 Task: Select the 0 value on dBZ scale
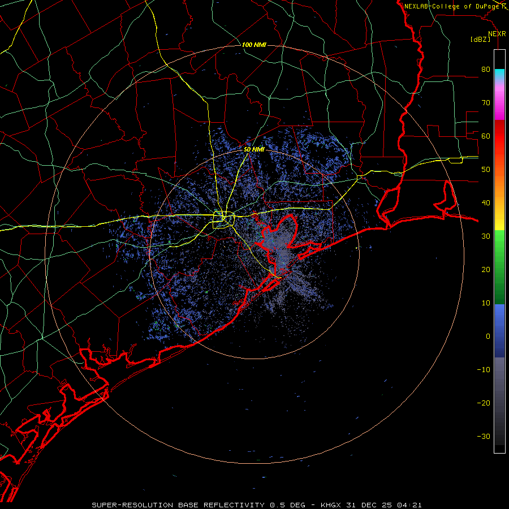[x=488, y=337]
